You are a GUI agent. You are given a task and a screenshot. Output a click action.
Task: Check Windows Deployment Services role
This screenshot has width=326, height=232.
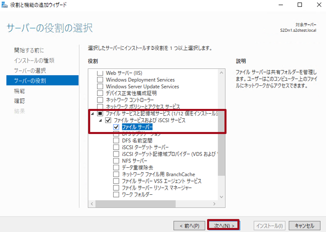click(100, 80)
